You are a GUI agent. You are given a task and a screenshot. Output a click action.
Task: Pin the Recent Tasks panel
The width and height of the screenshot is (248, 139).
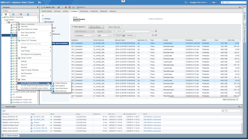click(239, 107)
